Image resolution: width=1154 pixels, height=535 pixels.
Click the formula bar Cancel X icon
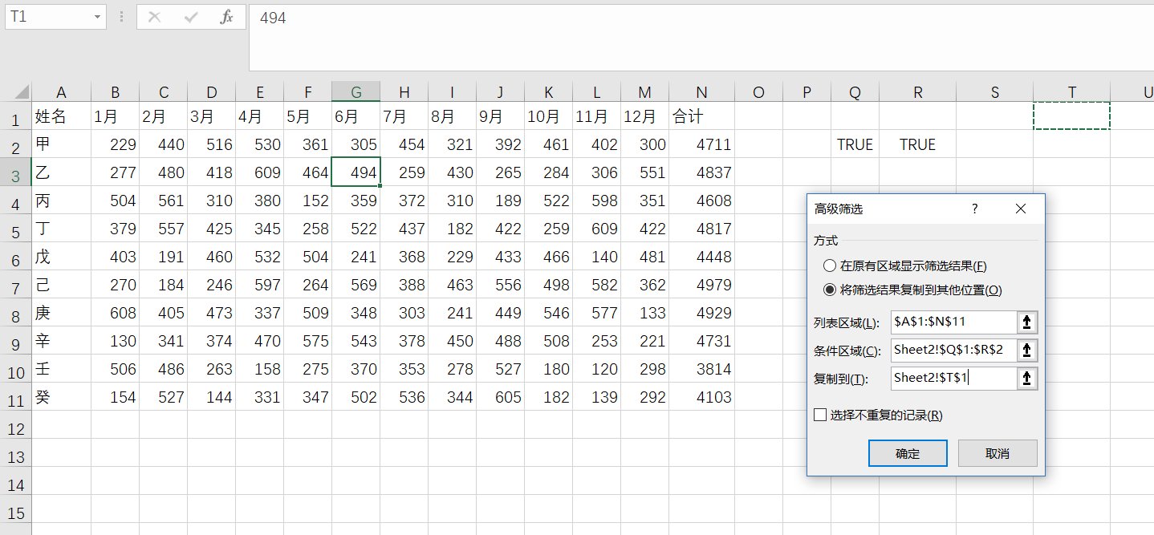coord(155,17)
